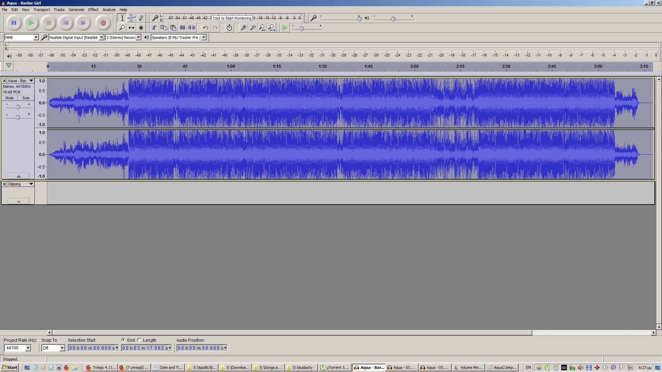
Task: Select the Selection (I-beam) tool
Action: [x=122, y=18]
